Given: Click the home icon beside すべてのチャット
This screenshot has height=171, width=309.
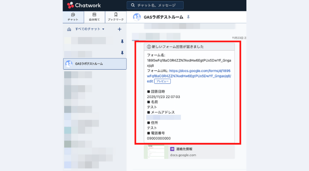Looking at the screenshot, I should (x=69, y=29).
